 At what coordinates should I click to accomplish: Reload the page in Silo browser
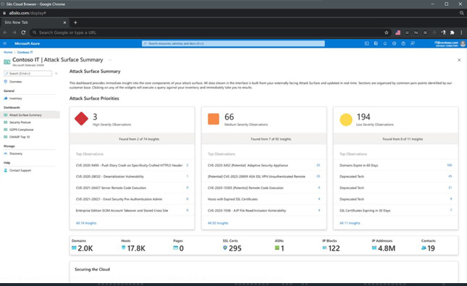[x=23, y=33]
